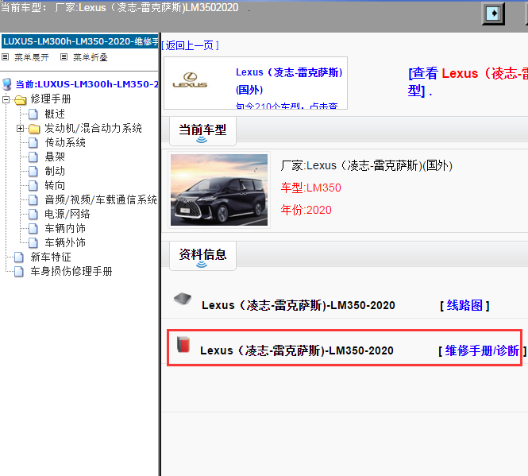Open the 当前车型 section tab

coord(202,131)
